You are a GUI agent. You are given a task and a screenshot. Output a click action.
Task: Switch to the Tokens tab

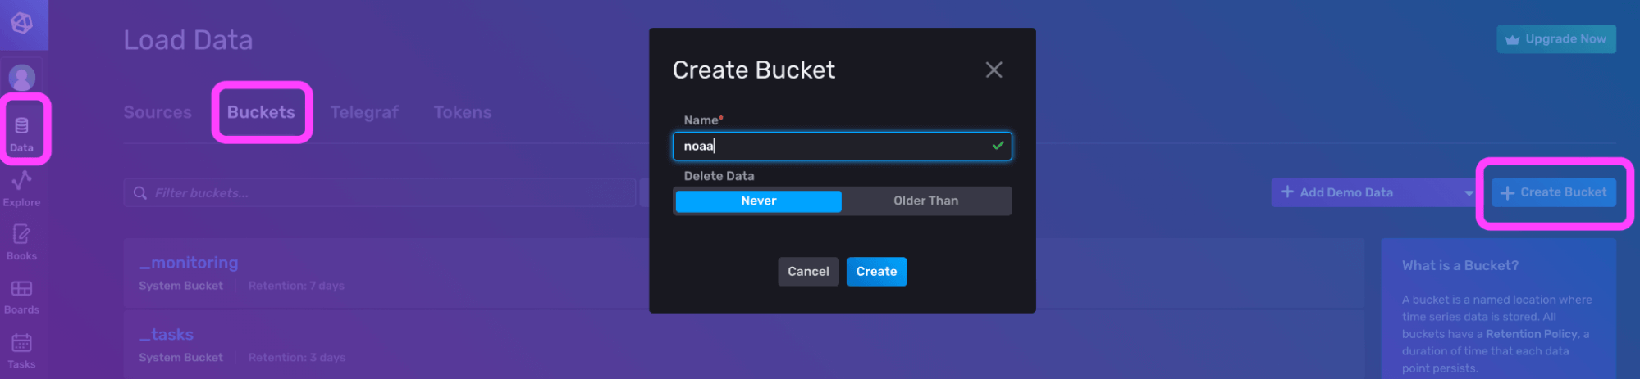click(x=463, y=112)
